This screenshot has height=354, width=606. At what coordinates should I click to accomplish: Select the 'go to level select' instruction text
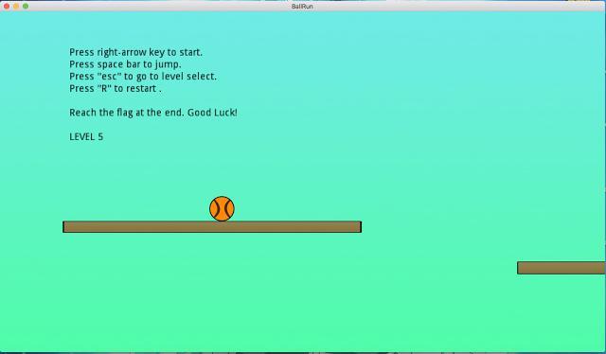176,77
